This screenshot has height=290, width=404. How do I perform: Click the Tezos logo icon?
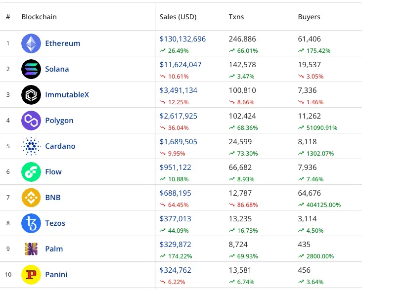pos(31,223)
